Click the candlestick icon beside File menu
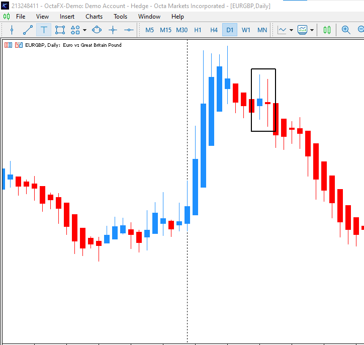 tap(7, 17)
